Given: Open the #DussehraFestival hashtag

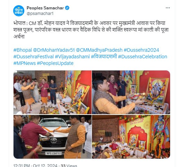Looking at the screenshot, I should [34, 57].
